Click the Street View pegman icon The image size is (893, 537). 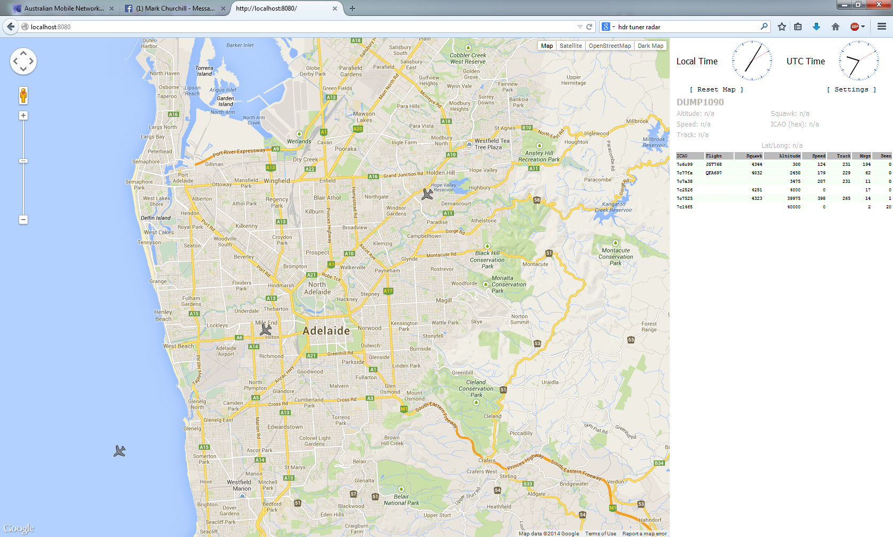(23, 96)
